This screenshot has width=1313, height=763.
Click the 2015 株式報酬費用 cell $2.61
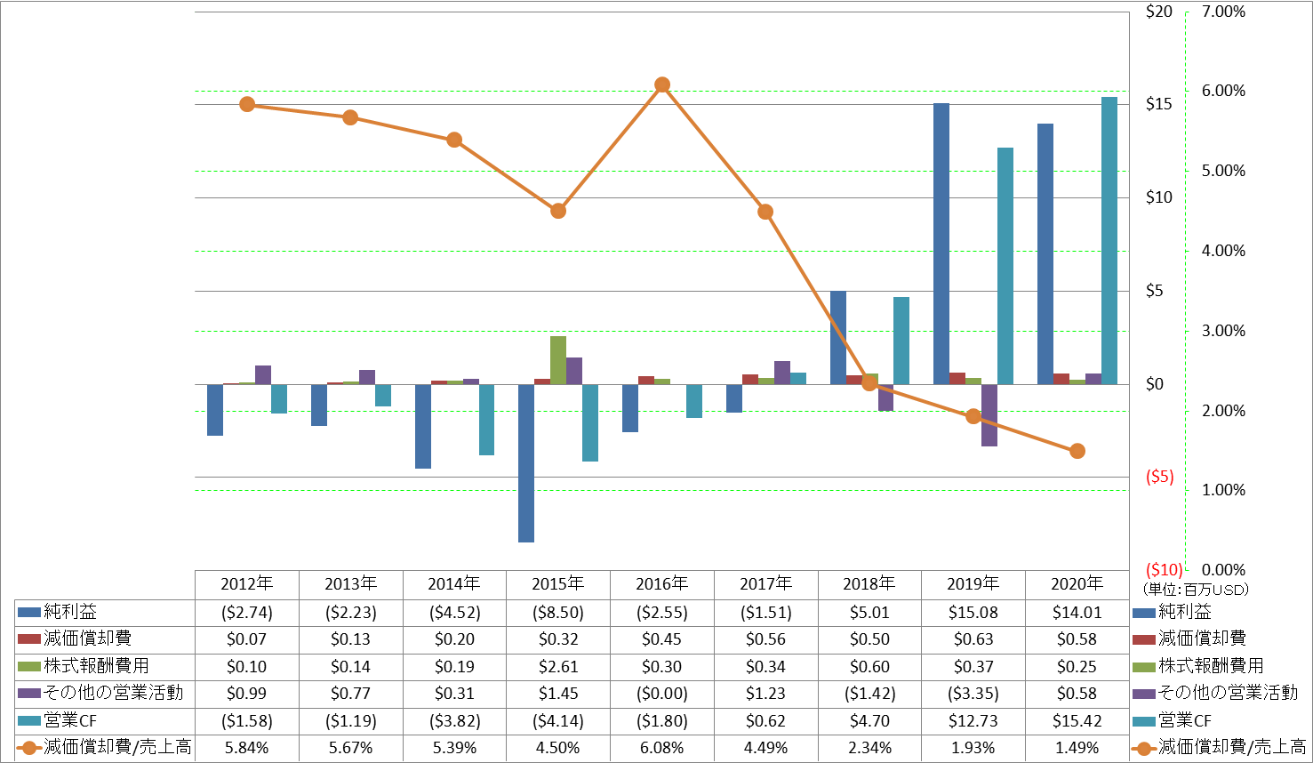558,667
